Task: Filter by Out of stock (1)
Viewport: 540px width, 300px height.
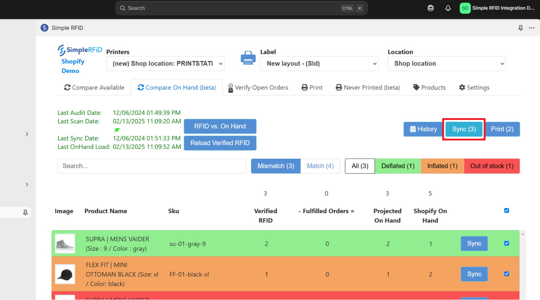Action: click(x=492, y=166)
